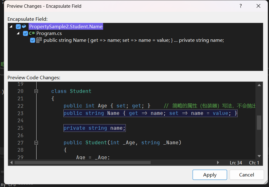Select the PropertySample2.Student.Name tree item
The height and width of the screenshot is (187, 269).
point(66,27)
